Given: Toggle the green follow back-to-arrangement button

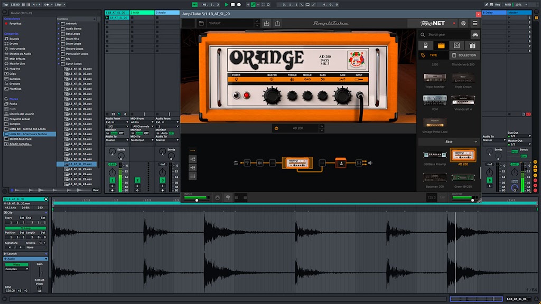Looking at the screenshot, I should pos(195,4).
